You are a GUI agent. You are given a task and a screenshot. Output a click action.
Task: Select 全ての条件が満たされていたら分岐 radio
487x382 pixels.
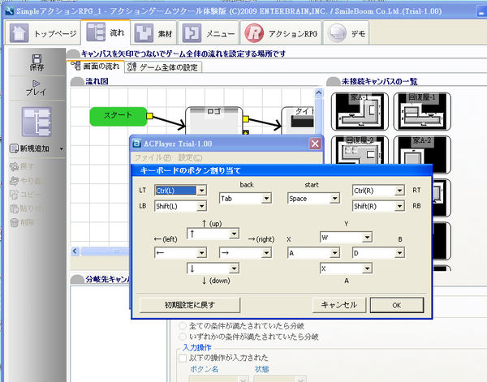click(x=183, y=326)
